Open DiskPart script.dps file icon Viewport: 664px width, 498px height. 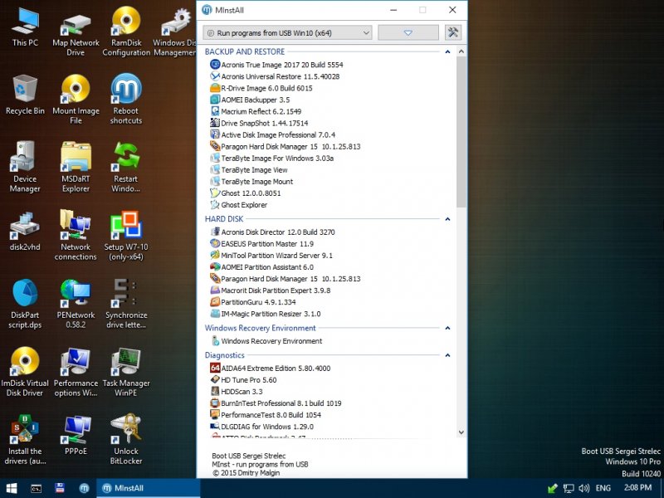point(25,304)
